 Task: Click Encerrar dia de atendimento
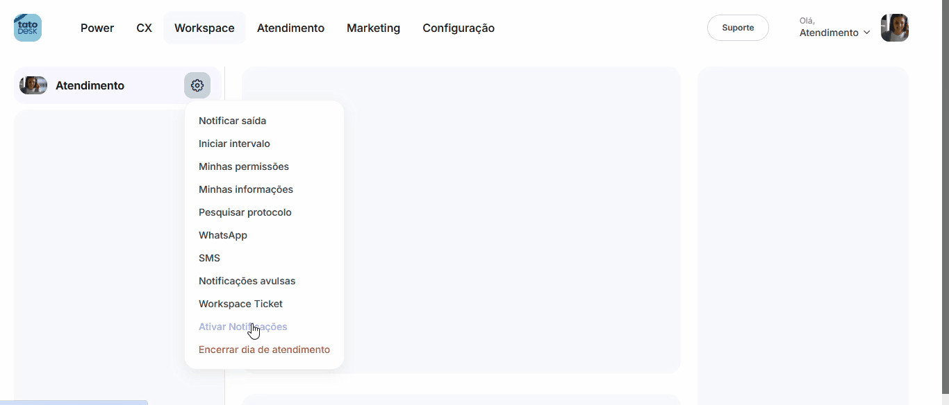pyautogui.click(x=264, y=350)
